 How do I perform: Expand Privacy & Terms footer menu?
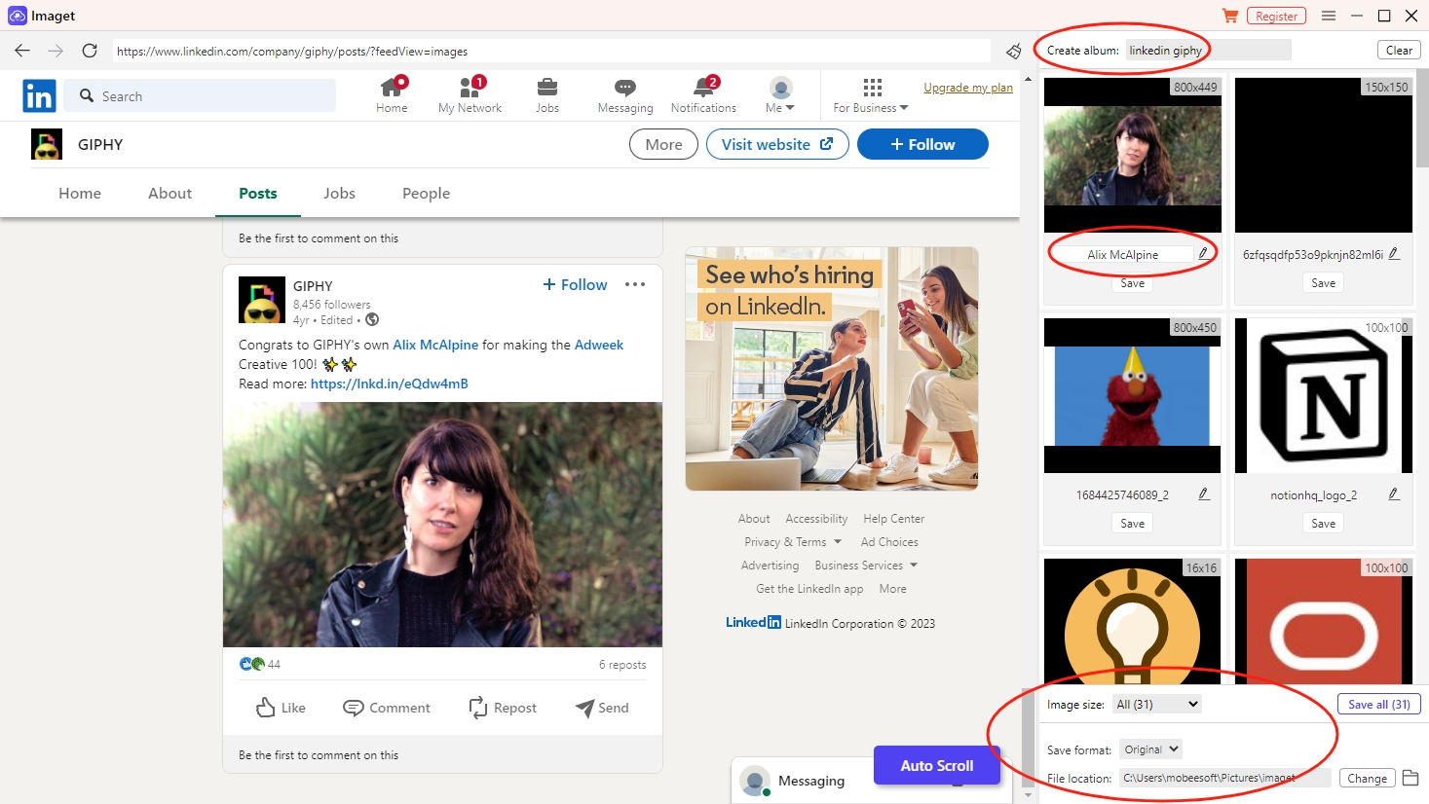[x=793, y=542]
